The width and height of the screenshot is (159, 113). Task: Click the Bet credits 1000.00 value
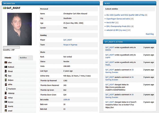point(67,99)
